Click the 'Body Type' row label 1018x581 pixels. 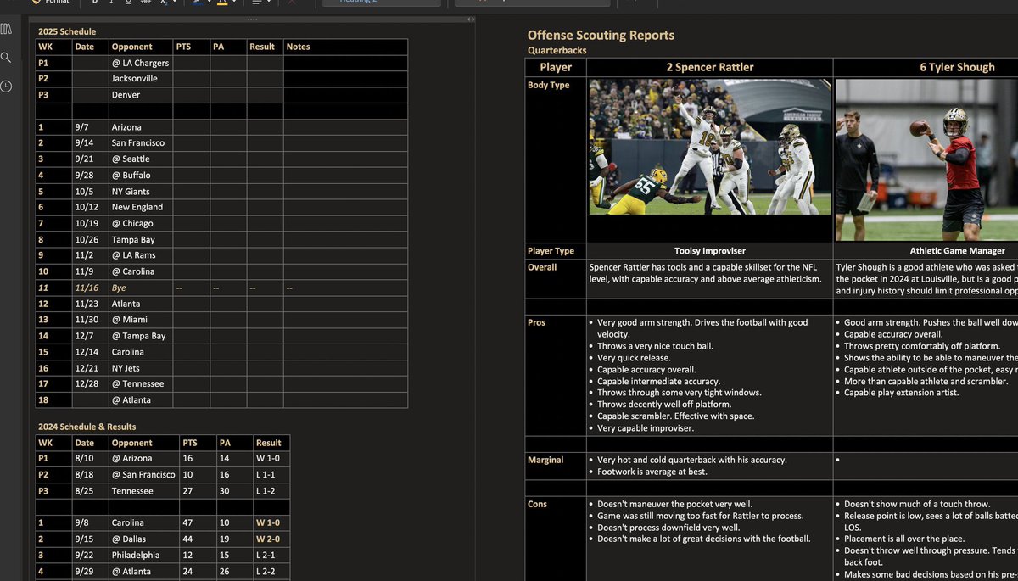tap(549, 85)
